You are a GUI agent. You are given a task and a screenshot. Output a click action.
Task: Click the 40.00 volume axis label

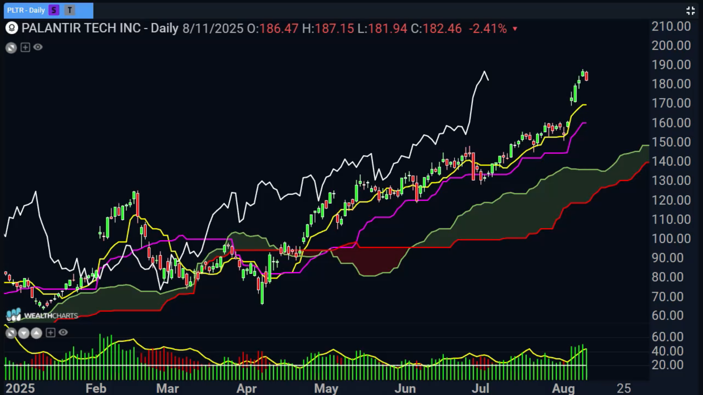tap(667, 351)
